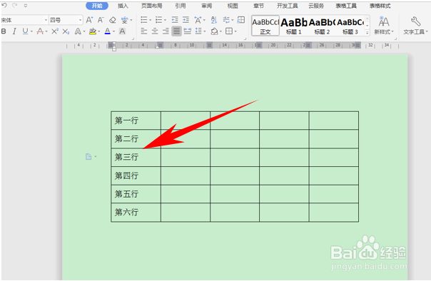Toggle character shading A icon
Viewport: 431px width, 281px height.
(x=122, y=31)
